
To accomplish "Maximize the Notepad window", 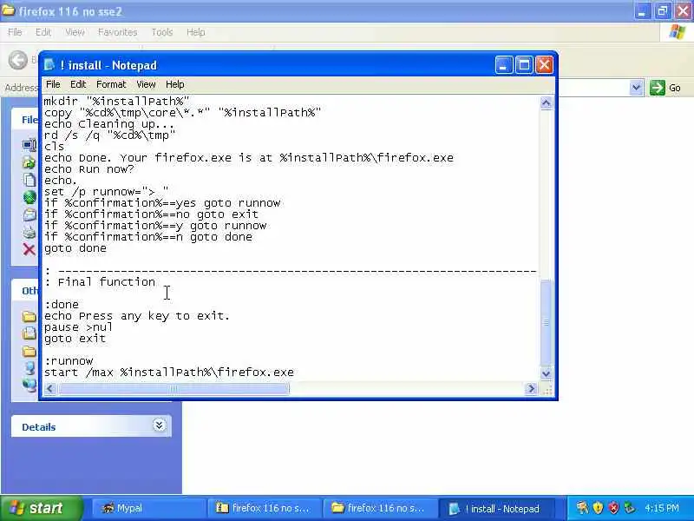I will pos(524,65).
